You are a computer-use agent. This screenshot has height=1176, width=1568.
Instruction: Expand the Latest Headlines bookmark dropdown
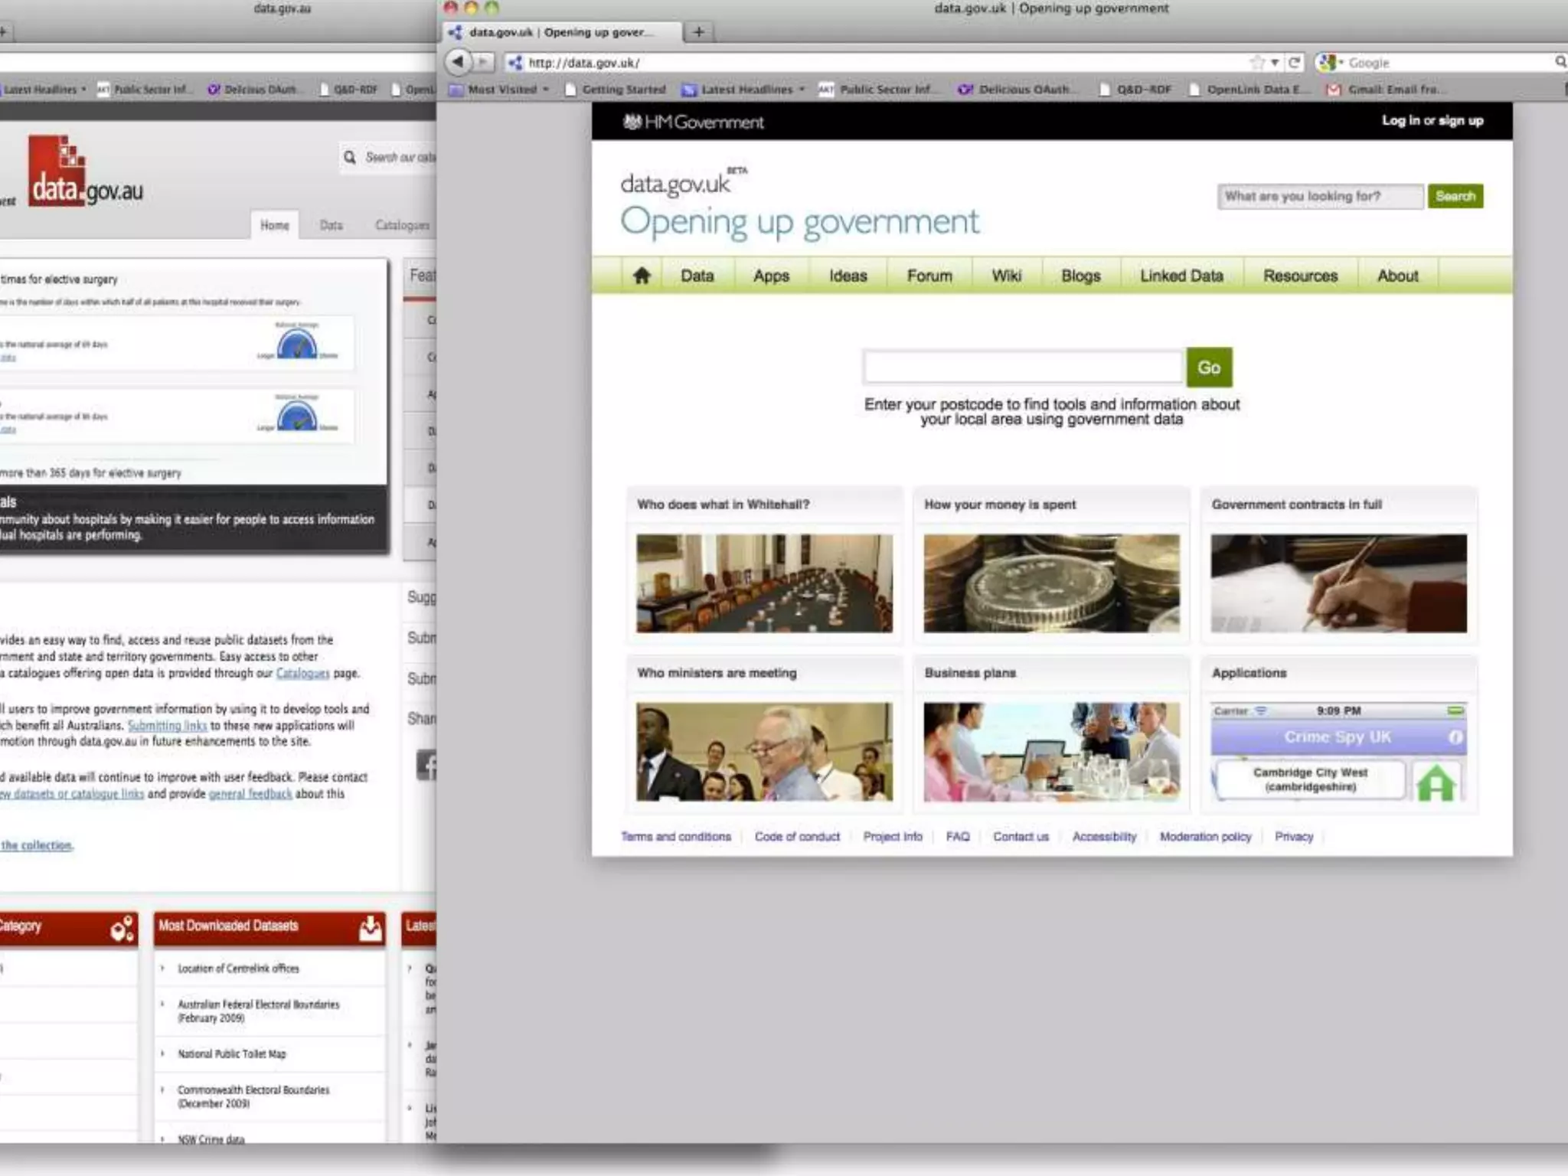pos(746,90)
